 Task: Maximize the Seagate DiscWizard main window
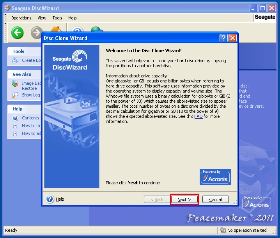pos(262,8)
